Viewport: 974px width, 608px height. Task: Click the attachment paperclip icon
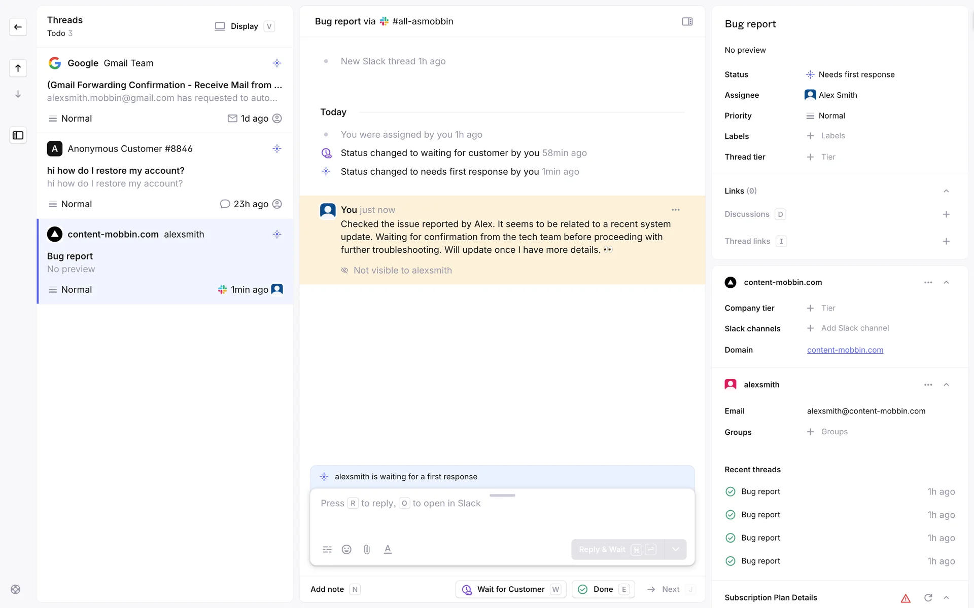pyautogui.click(x=367, y=549)
